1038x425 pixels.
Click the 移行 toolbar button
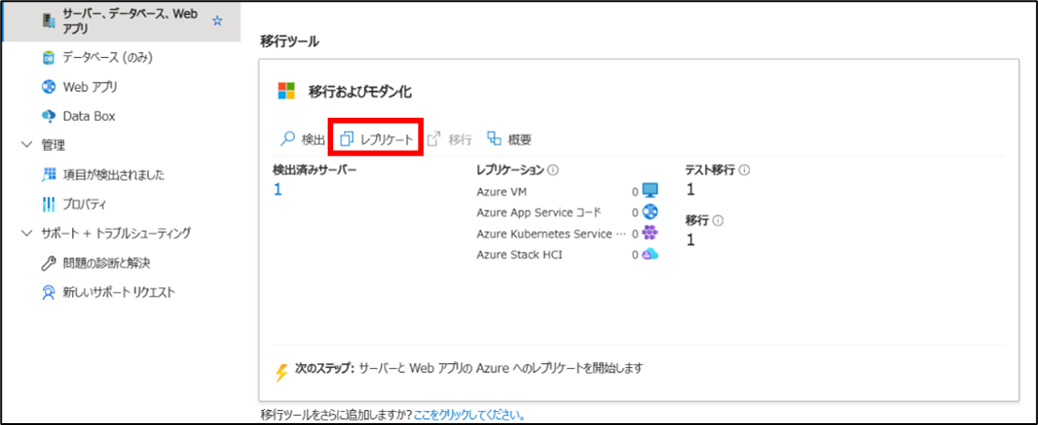coord(449,139)
